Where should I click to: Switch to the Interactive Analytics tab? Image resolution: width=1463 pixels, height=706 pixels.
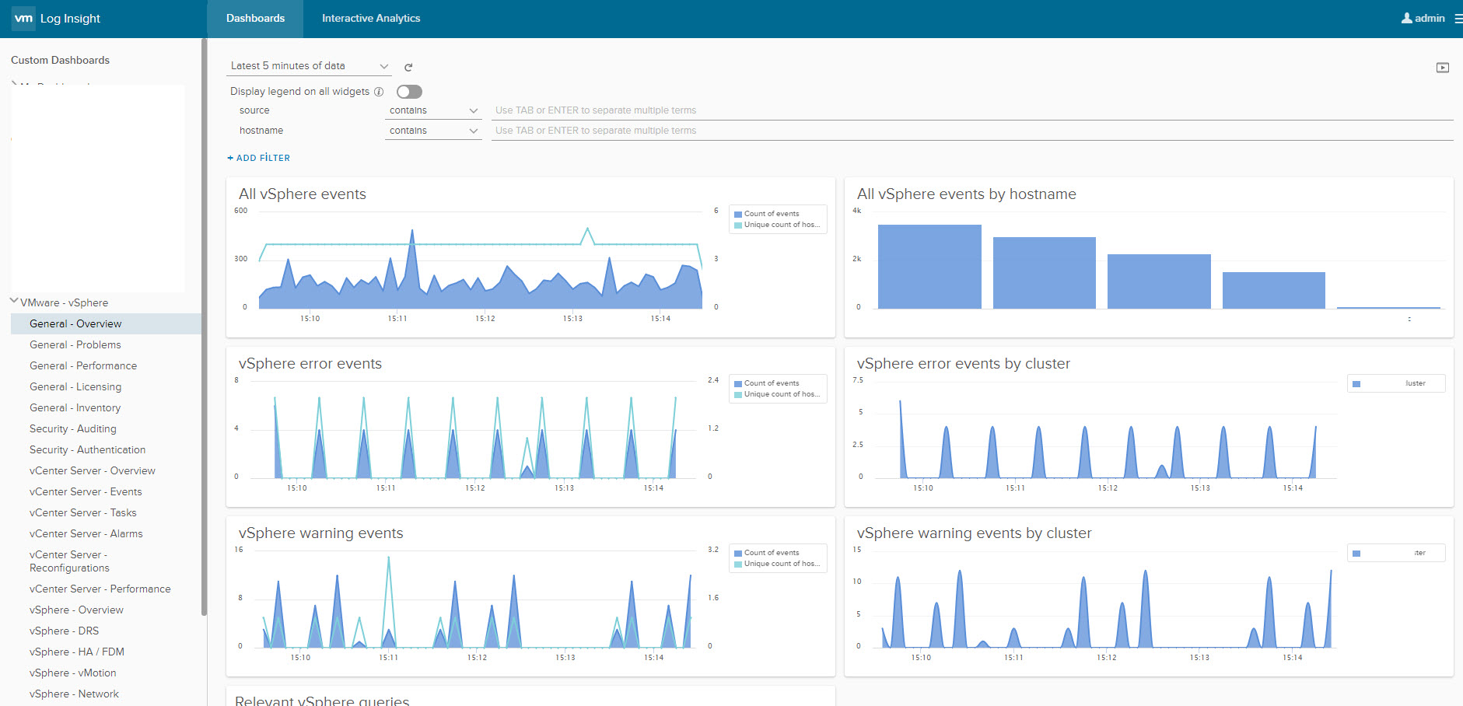[371, 19]
